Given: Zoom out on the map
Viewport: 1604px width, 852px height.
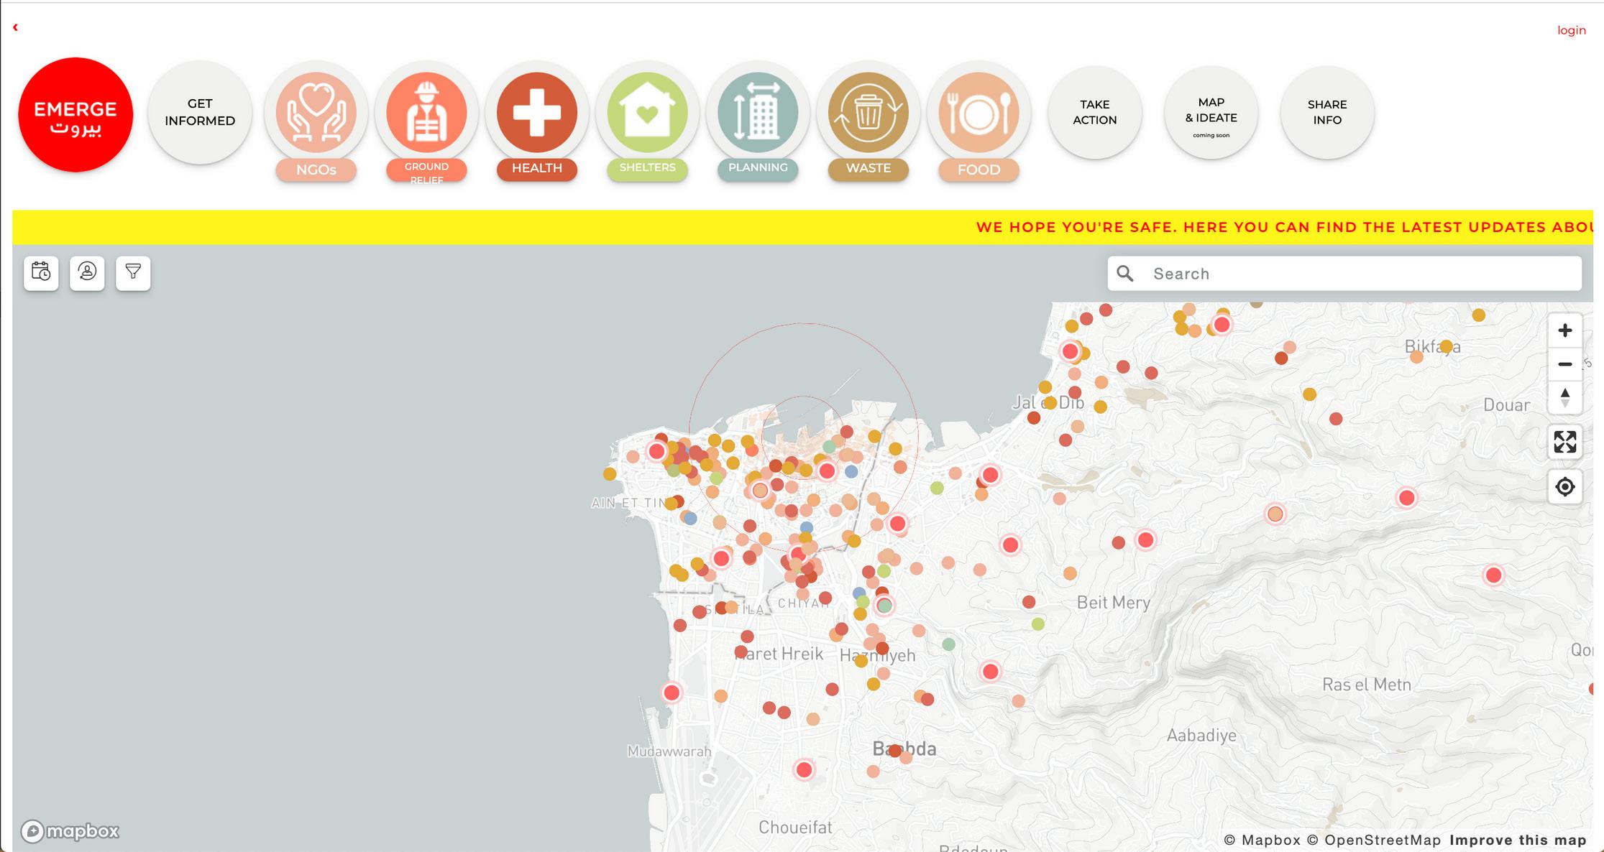Looking at the screenshot, I should pyautogui.click(x=1564, y=364).
